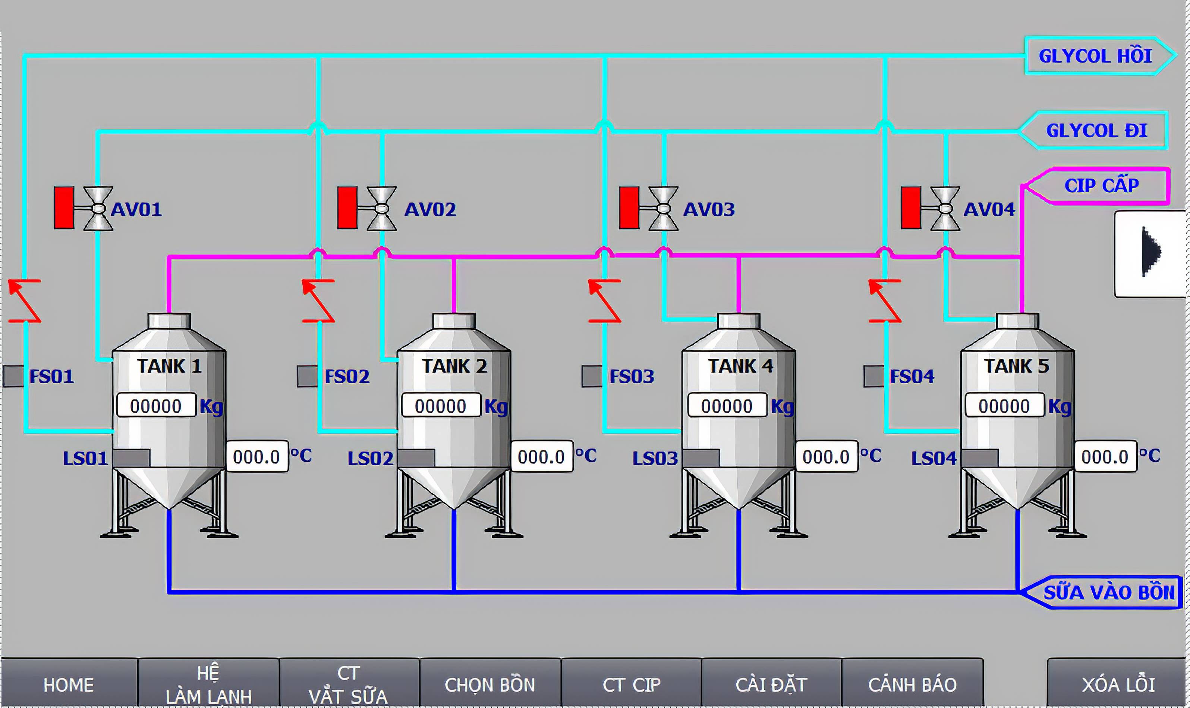Screen dimensions: 1190x708
Task: Click Tank 2 temperature field 000.0
Action: click(542, 456)
